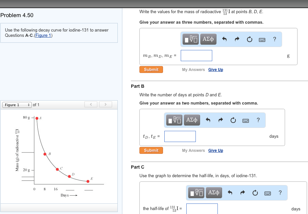The image size is (308, 214).
Task: Click redo arrow in Part A toolbar
Action: click(237, 39)
